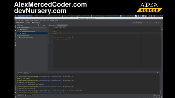Switch to A Tour of Go browser window
175x98 pixels.
pyautogui.click(x=98, y=16)
